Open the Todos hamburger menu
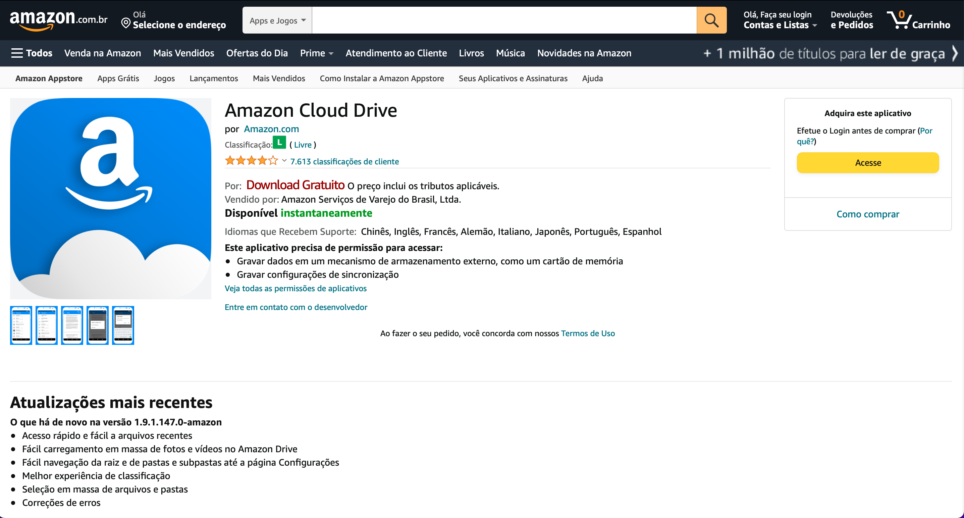Screen dimensions: 964x518 pos(32,53)
